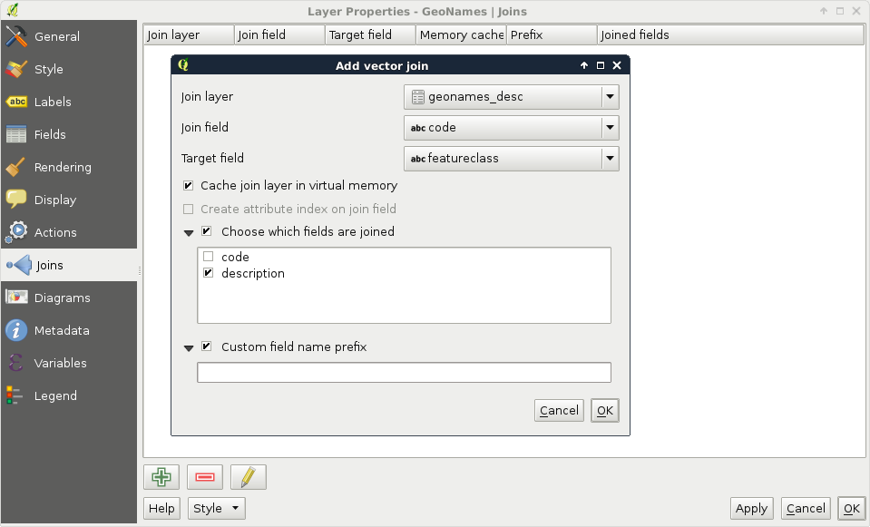Click QGIS logo in Add vector join titlebar
The width and height of the screenshot is (870, 527).
coord(183,65)
